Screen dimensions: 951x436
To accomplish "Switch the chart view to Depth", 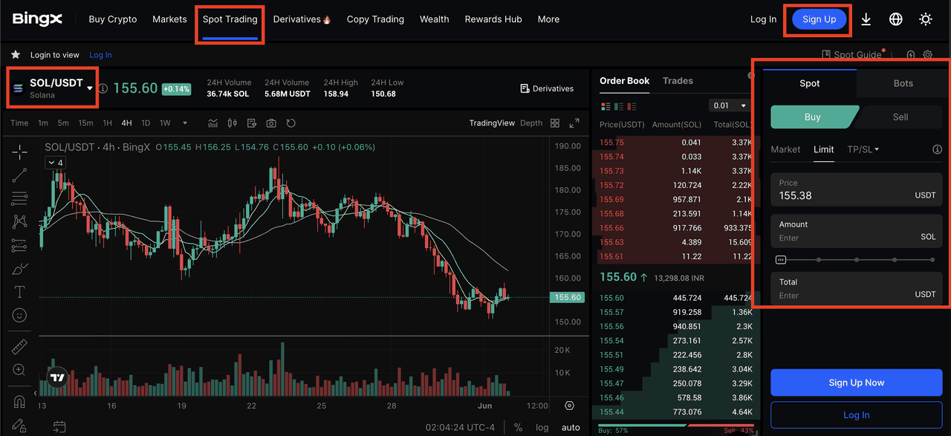I will pyautogui.click(x=531, y=123).
